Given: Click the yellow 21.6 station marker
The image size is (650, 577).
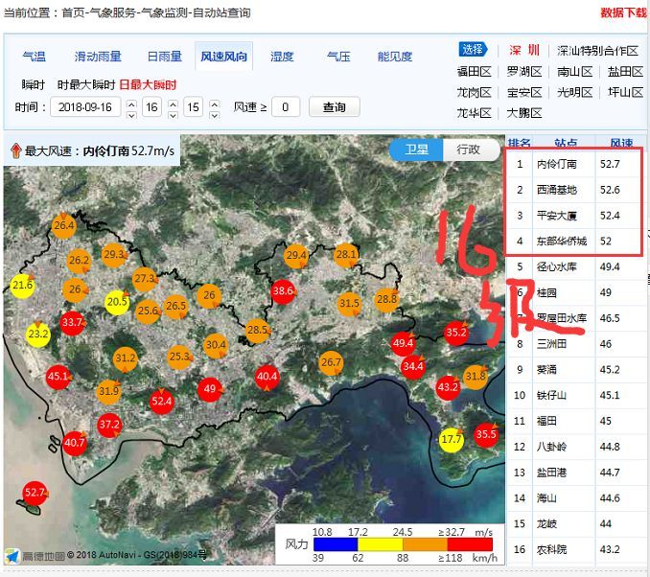Looking at the screenshot, I should click(x=22, y=286).
